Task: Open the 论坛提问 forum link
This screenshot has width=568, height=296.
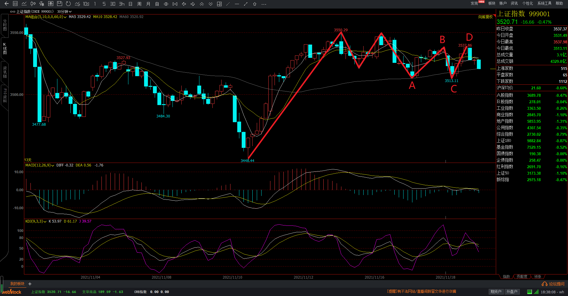Action: point(553,284)
